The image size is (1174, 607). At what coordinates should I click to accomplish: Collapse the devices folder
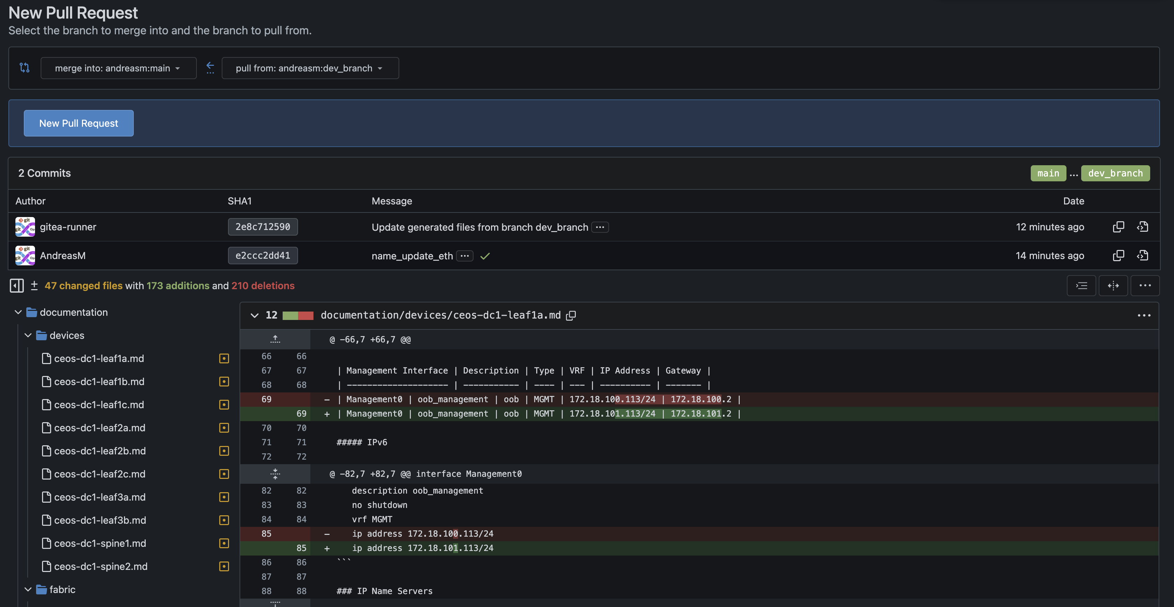(x=28, y=336)
